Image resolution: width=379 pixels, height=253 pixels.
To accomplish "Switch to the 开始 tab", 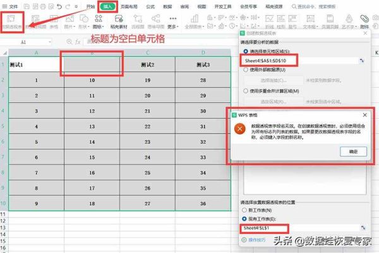I will click(x=90, y=7).
